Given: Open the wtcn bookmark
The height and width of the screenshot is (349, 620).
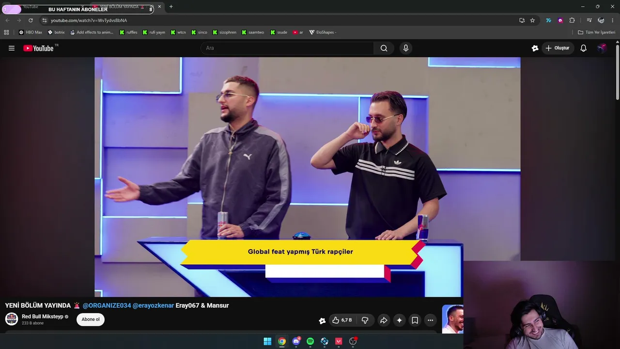Looking at the screenshot, I should [x=178, y=32].
